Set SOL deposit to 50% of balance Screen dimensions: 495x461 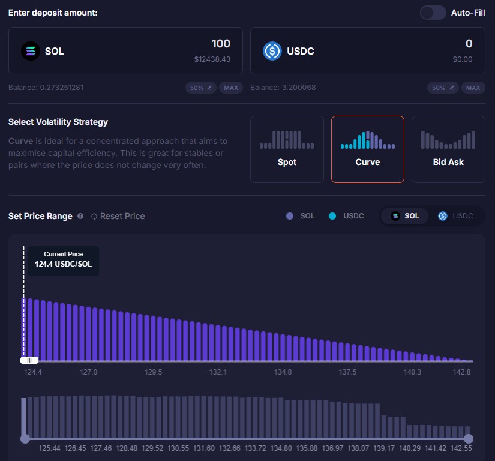(x=201, y=88)
